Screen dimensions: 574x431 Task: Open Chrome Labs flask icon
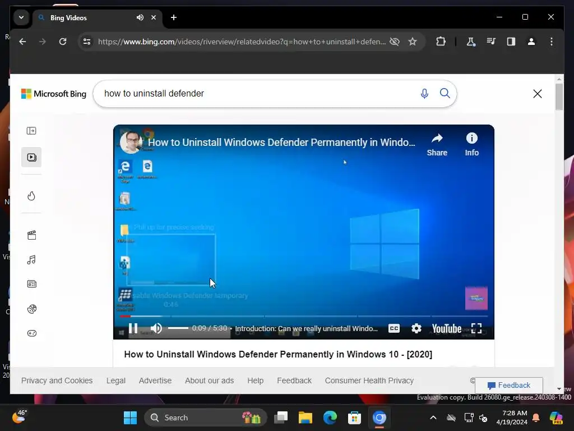(x=471, y=42)
